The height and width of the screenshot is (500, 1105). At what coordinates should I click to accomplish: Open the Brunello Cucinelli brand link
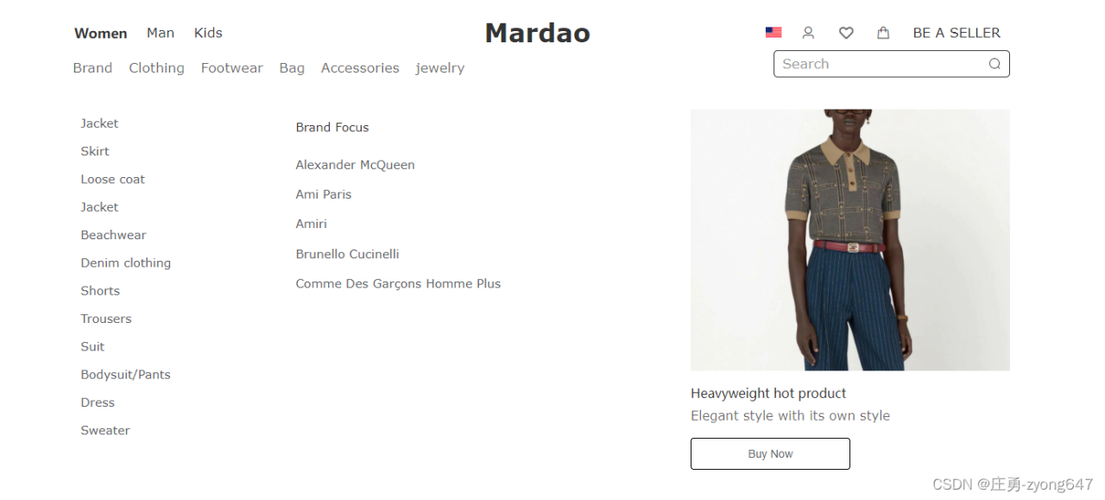[347, 254]
